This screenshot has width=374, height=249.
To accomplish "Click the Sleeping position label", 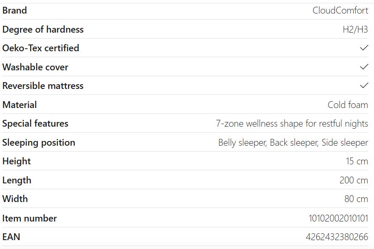I will point(39,143).
